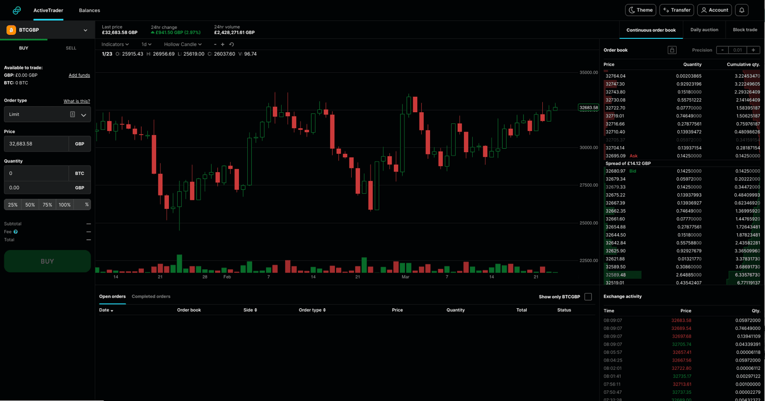This screenshot has width=765, height=401.
Task: Open the notifications bell
Action: tap(742, 10)
